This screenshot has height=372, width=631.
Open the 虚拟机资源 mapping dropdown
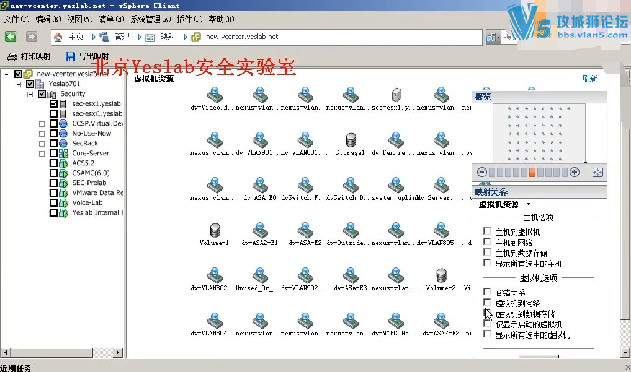point(529,204)
